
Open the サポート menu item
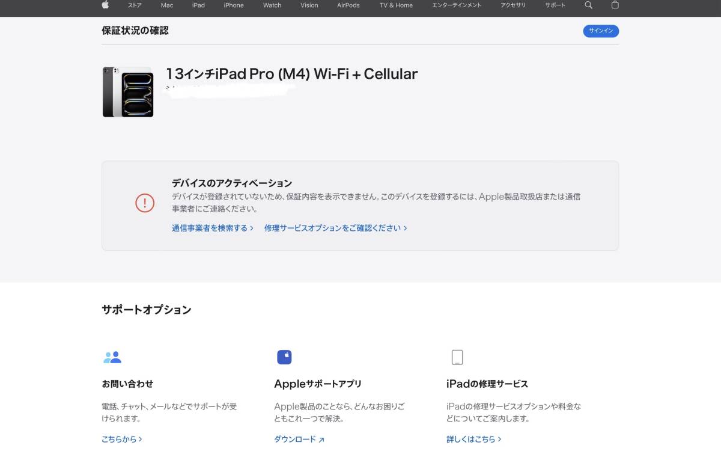tap(555, 5)
